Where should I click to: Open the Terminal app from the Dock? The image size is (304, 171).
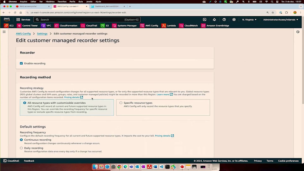(x=167, y=167)
